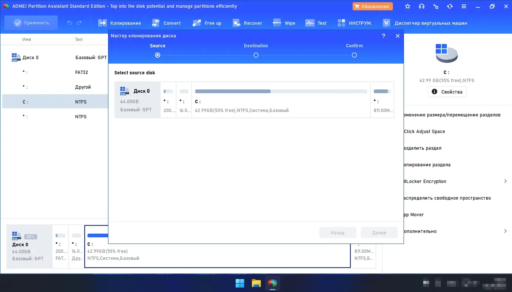
Task: Click the 200 MB FAT partition in bottom map
Action: 60,247
